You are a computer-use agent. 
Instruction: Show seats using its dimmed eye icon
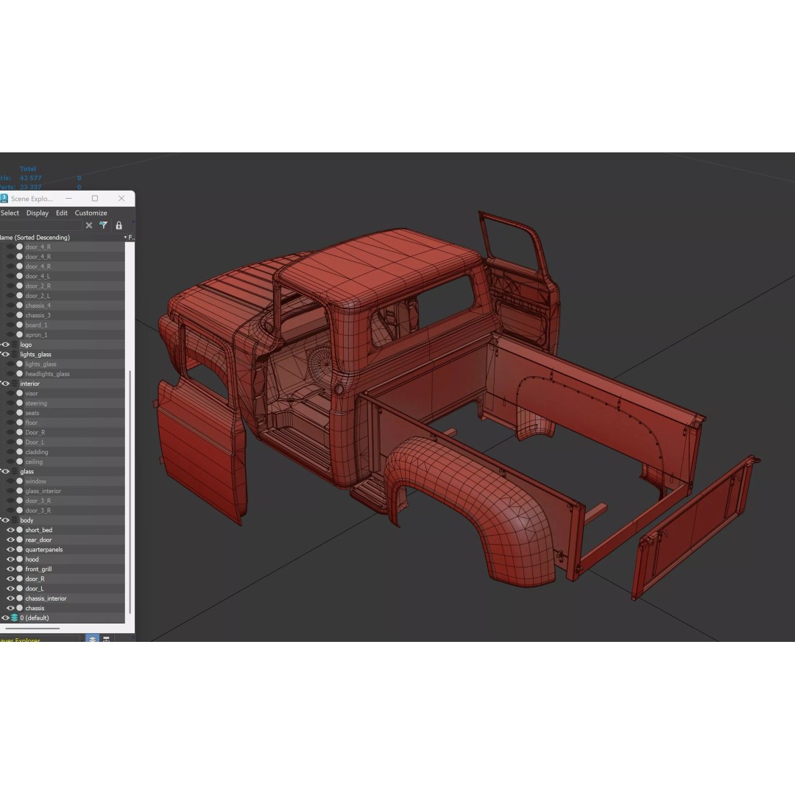tap(10, 413)
